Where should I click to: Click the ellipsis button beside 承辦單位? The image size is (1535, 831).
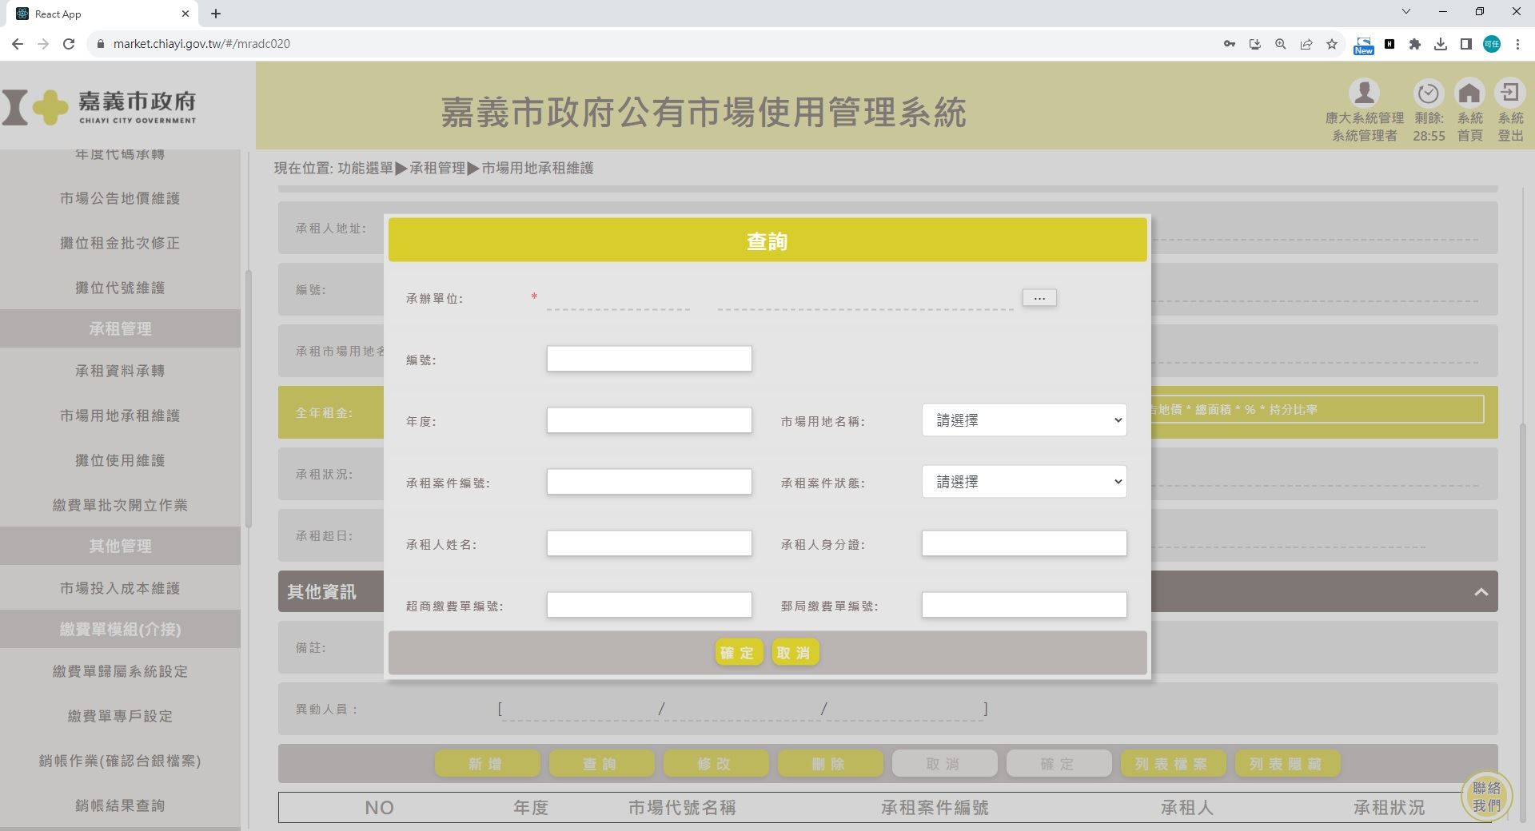[1039, 298]
